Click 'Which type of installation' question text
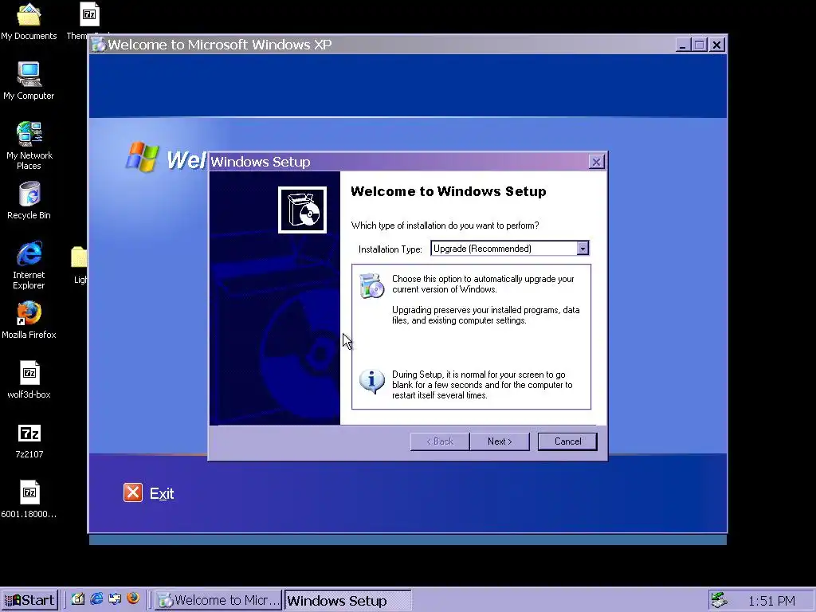The image size is (816, 612). click(x=445, y=226)
